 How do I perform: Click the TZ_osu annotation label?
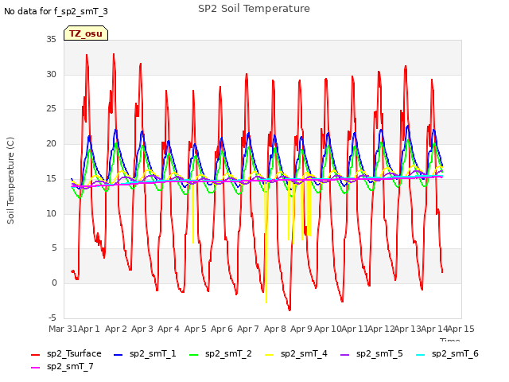86,33
